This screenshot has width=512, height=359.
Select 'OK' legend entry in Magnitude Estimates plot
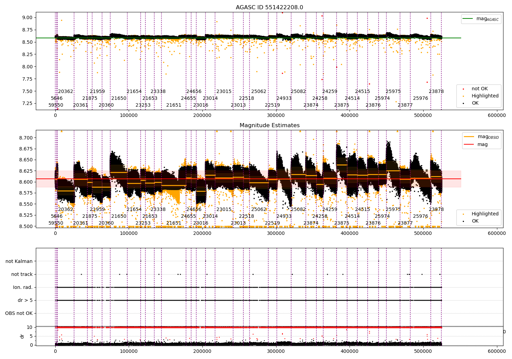(x=475, y=221)
